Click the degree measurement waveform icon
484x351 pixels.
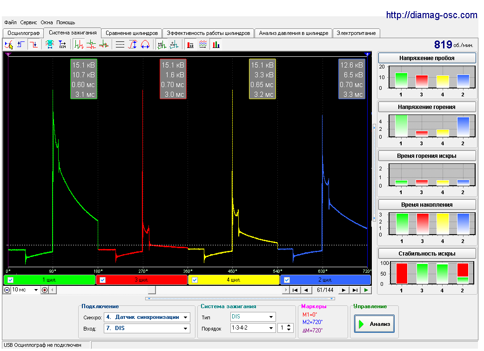174,45
